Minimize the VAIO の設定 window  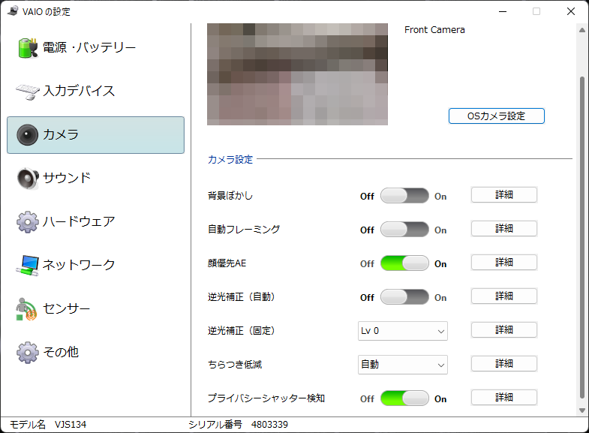tap(503, 12)
